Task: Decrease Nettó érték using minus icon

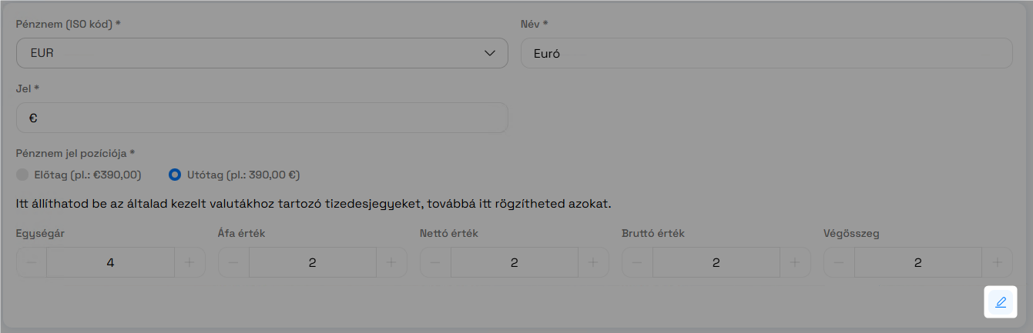Action: (x=435, y=262)
